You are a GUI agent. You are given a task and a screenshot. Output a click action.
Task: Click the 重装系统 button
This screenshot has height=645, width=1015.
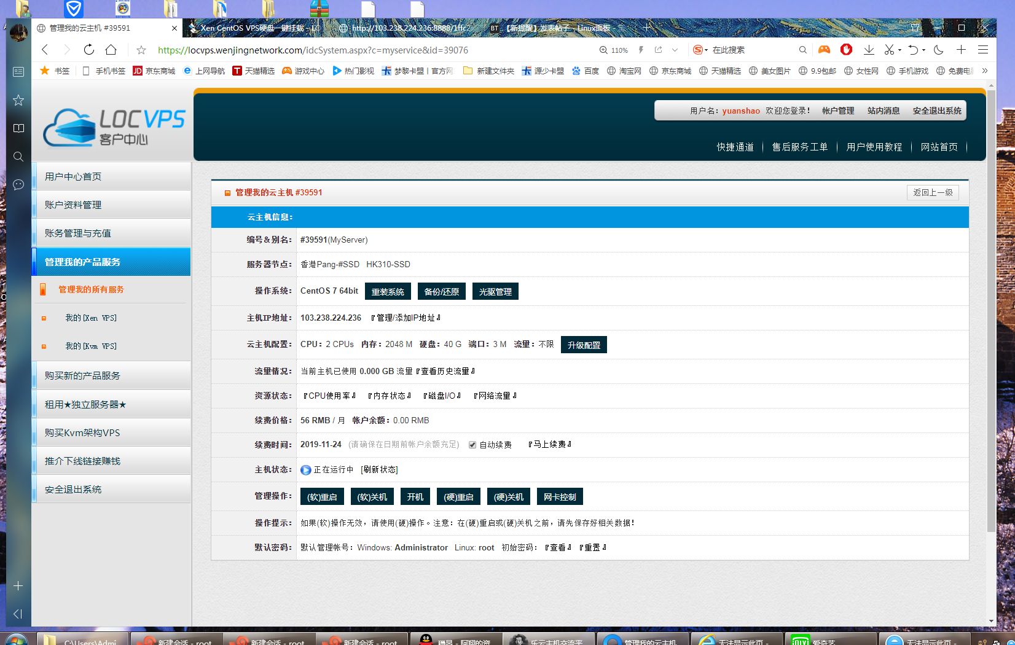click(x=388, y=291)
